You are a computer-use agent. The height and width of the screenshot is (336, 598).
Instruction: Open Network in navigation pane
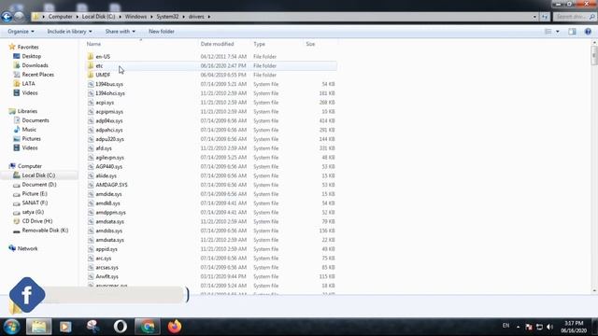[x=27, y=248]
